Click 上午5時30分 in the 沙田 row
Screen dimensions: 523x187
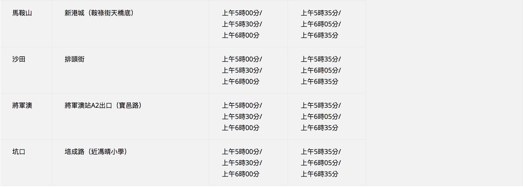(241, 70)
